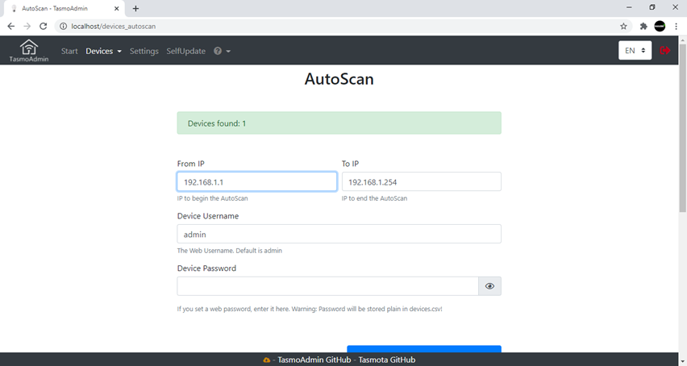687x366 pixels.
Task: Go forward in browser history
Action: [27, 27]
